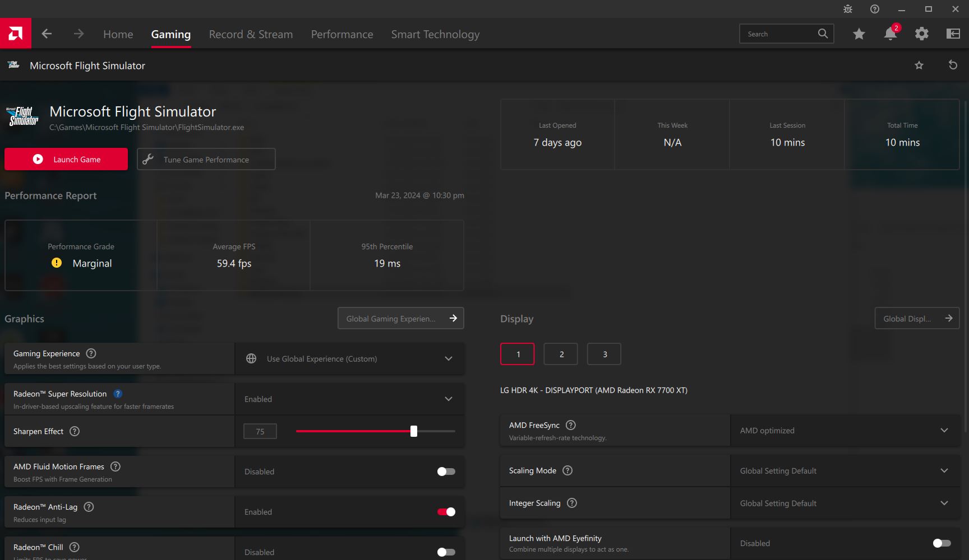
Task: Enable Radeon Chill toggle
Action: [446, 552]
